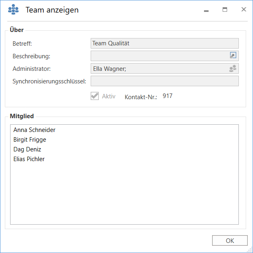
Task: Toggle the Aktiv checkbox
Action: tap(95, 96)
